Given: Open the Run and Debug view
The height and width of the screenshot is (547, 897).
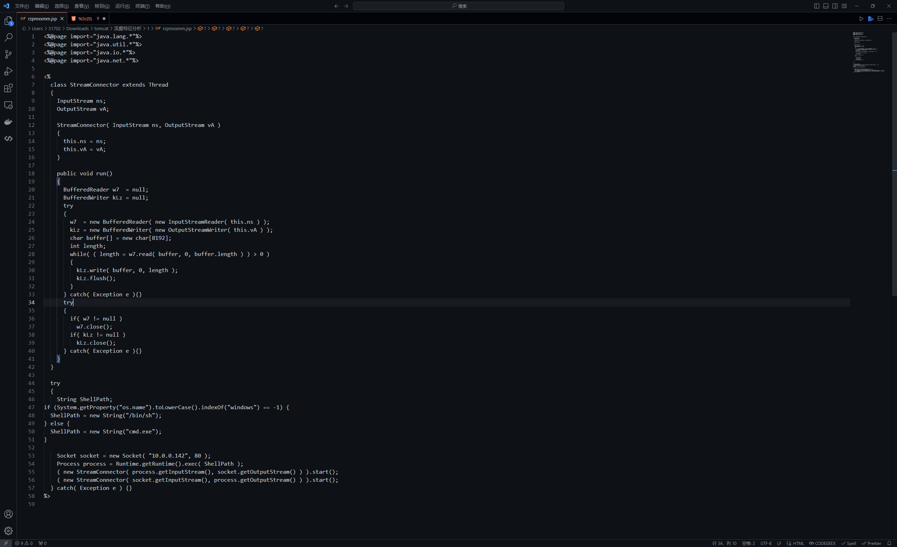Looking at the screenshot, I should pos(8,72).
